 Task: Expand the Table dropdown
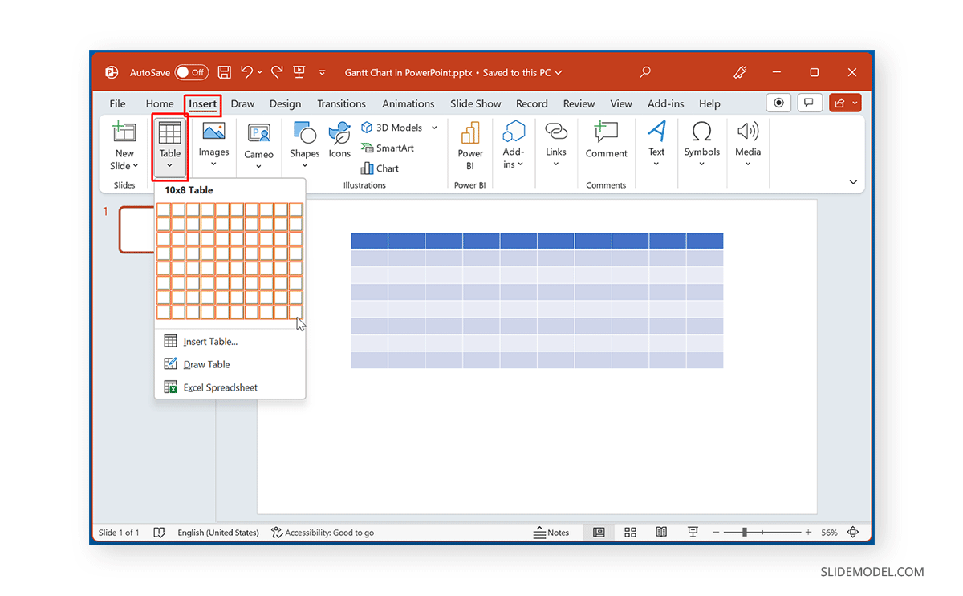pos(169,166)
